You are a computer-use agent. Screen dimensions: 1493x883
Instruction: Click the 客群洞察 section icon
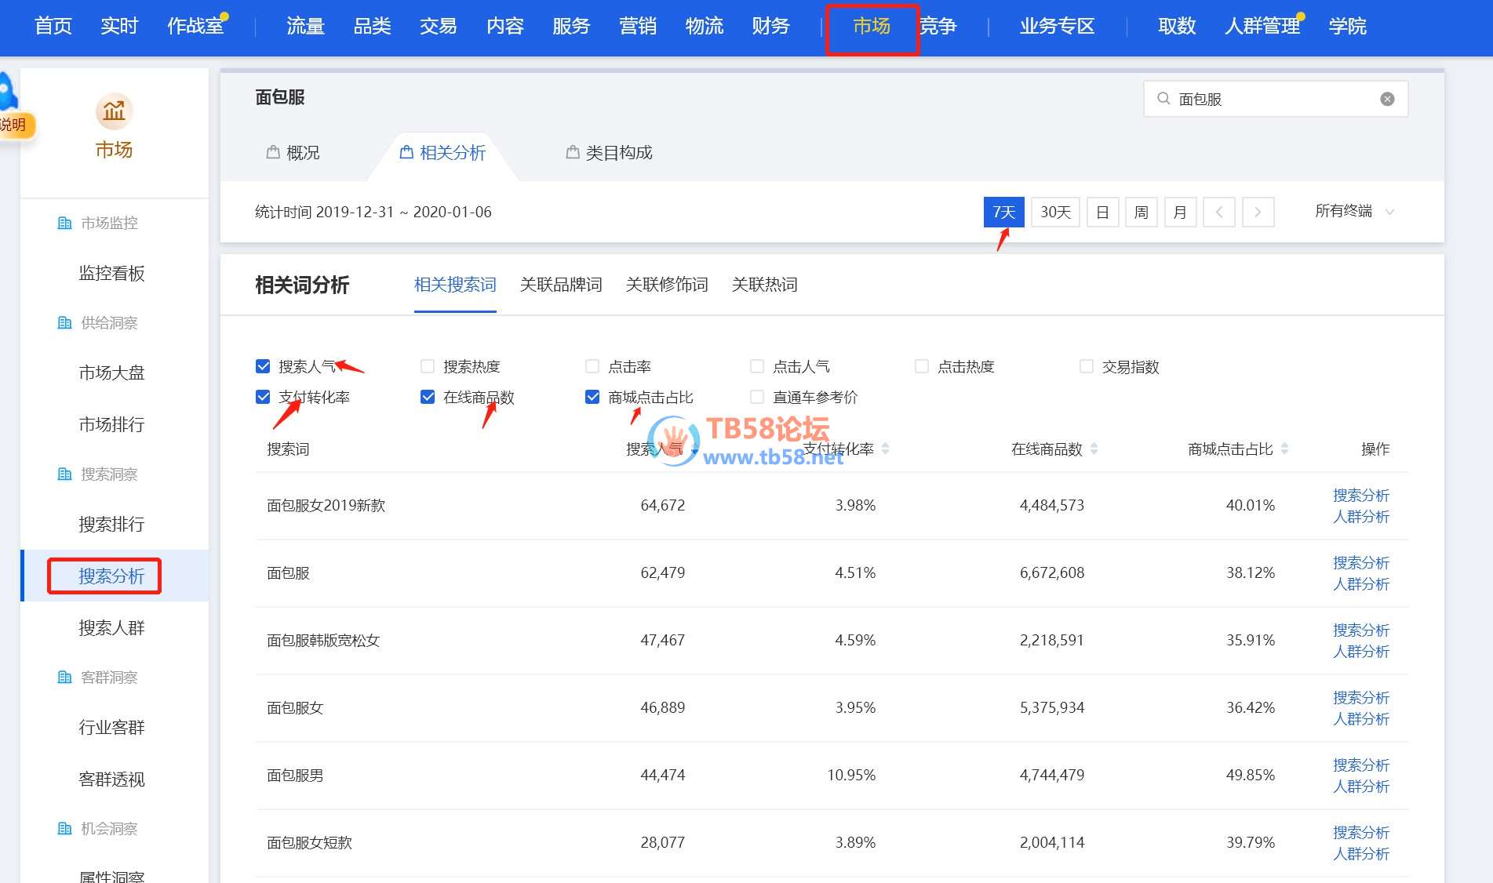65,678
